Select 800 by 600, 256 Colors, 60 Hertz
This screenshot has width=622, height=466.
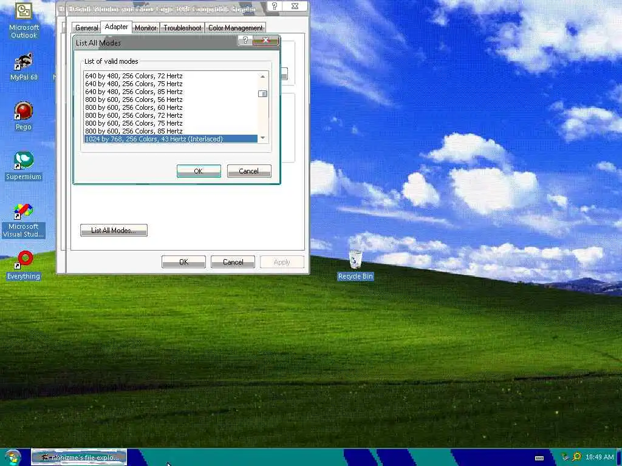click(x=171, y=107)
